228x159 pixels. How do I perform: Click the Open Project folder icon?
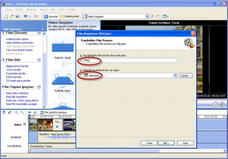tap(12, 16)
